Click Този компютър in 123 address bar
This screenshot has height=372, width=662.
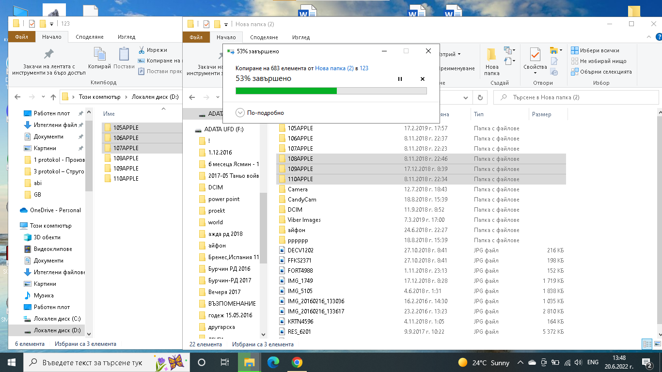[99, 97]
